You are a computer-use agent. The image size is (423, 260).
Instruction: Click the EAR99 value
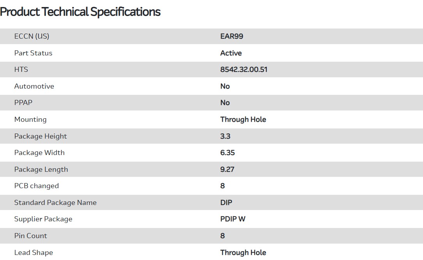pyautogui.click(x=232, y=36)
